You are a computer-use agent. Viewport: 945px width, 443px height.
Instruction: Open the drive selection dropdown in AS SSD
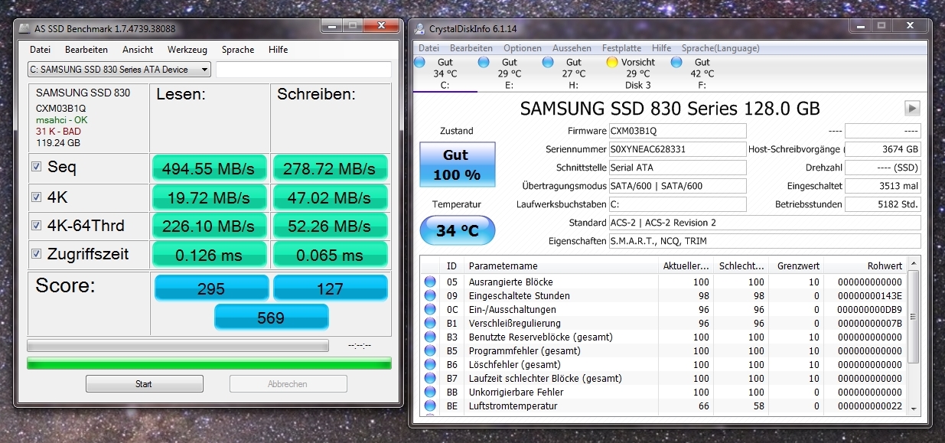click(119, 70)
